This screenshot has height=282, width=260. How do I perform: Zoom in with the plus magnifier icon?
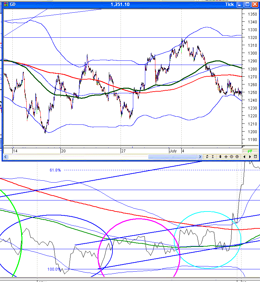tap(237, 157)
